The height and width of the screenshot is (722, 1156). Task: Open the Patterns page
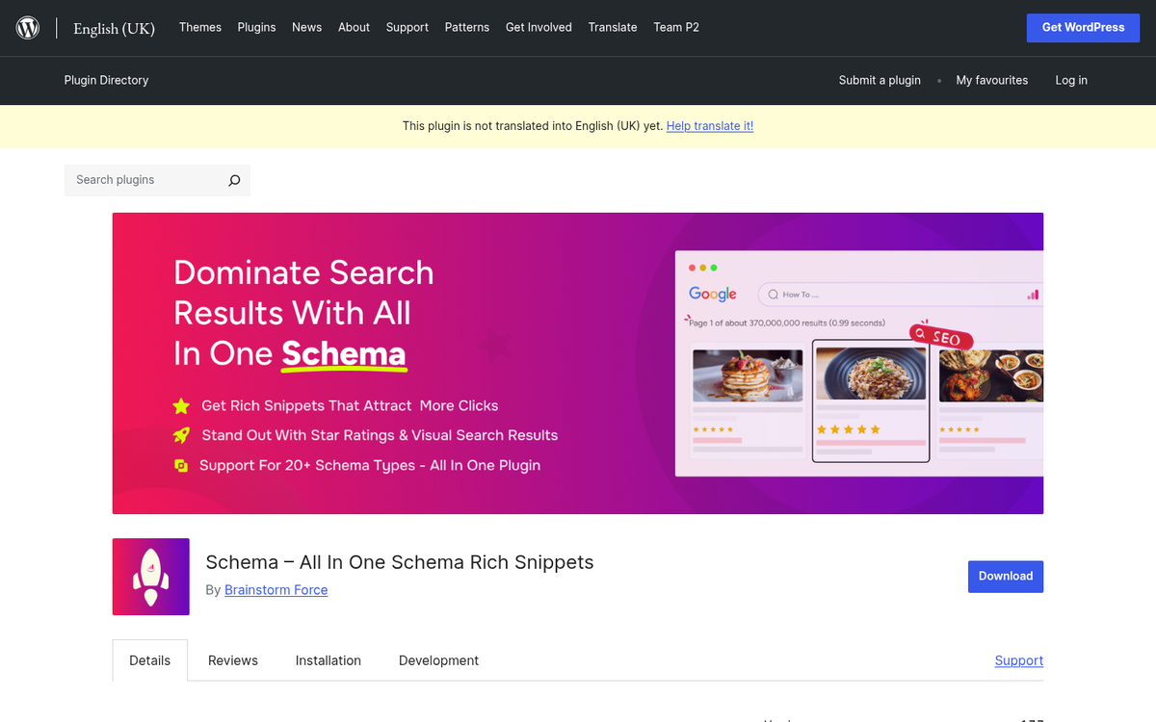467,27
